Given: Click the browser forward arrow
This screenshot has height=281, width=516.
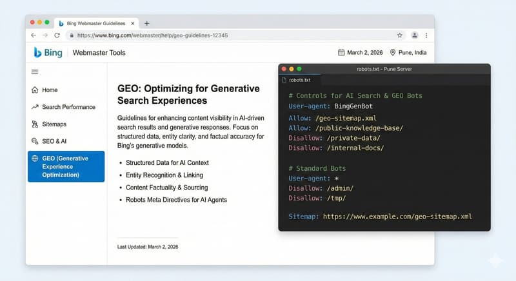Looking at the screenshot, I should [x=45, y=35].
